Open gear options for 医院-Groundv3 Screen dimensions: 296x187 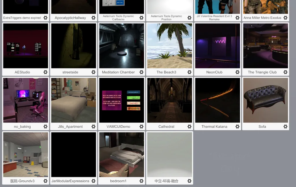tap(45, 181)
